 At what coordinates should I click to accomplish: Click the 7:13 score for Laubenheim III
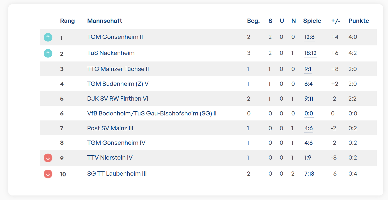point(309,174)
